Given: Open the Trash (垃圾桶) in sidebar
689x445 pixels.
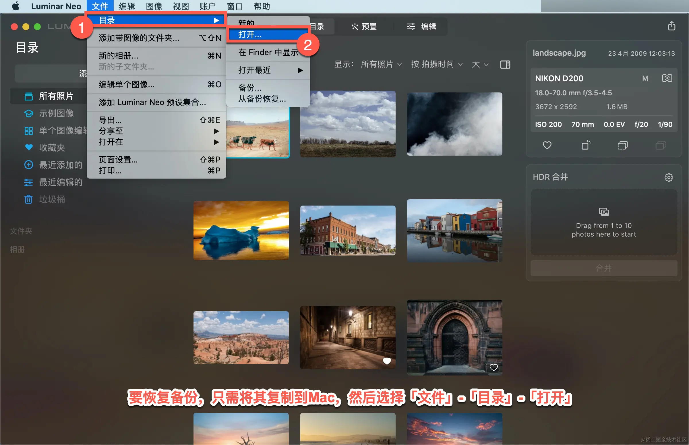Looking at the screenshot, I should pyautogui.click(x=52, y=199).
